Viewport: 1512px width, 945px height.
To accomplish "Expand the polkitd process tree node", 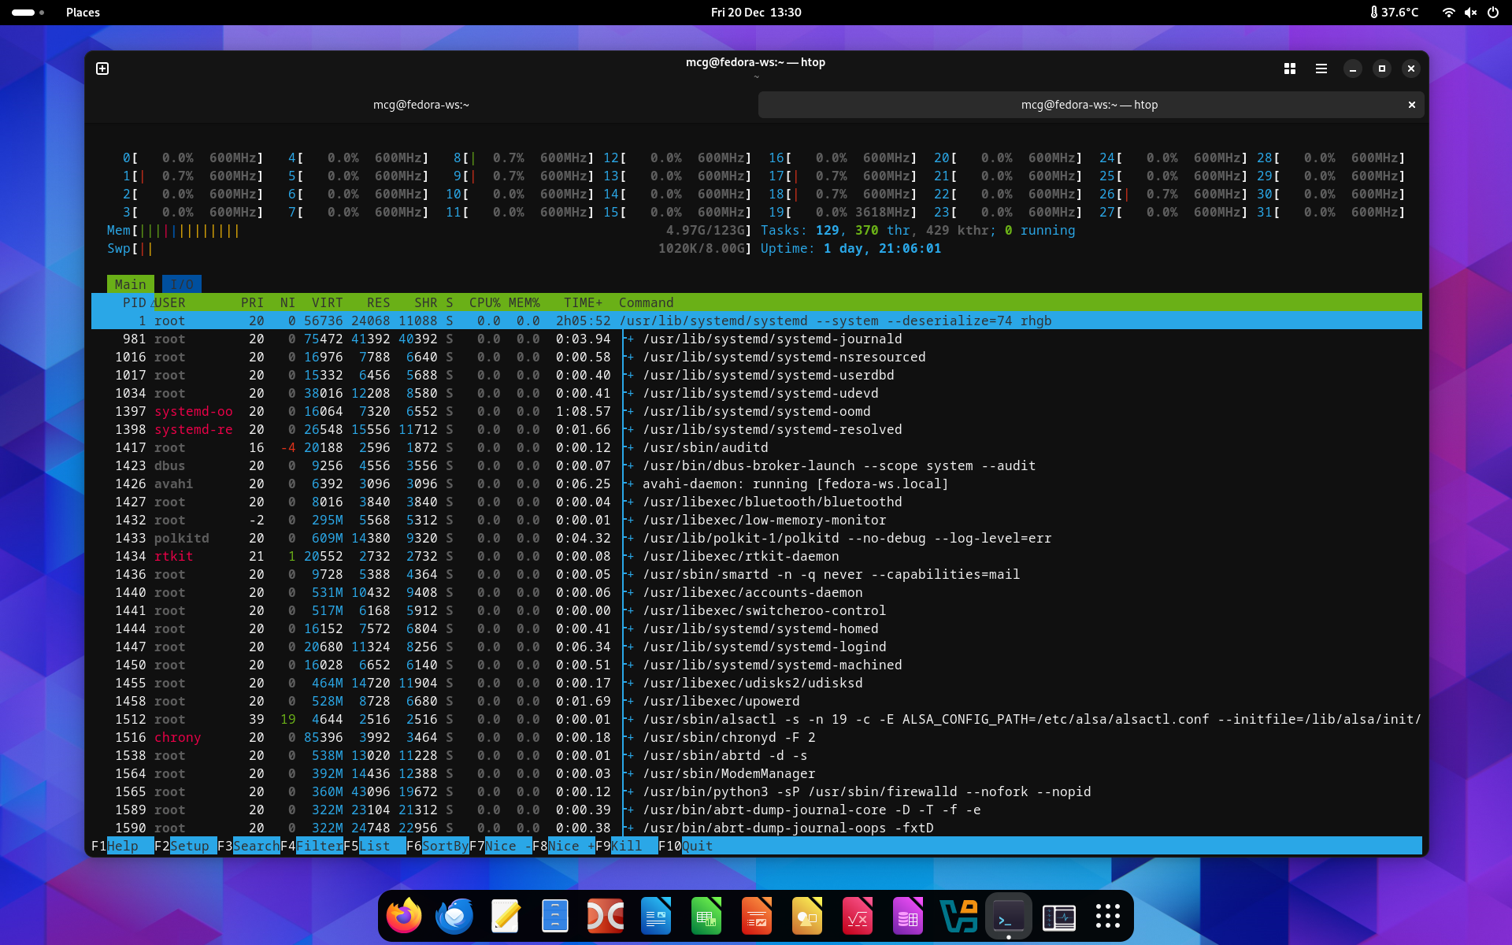I will pos(630,539).
